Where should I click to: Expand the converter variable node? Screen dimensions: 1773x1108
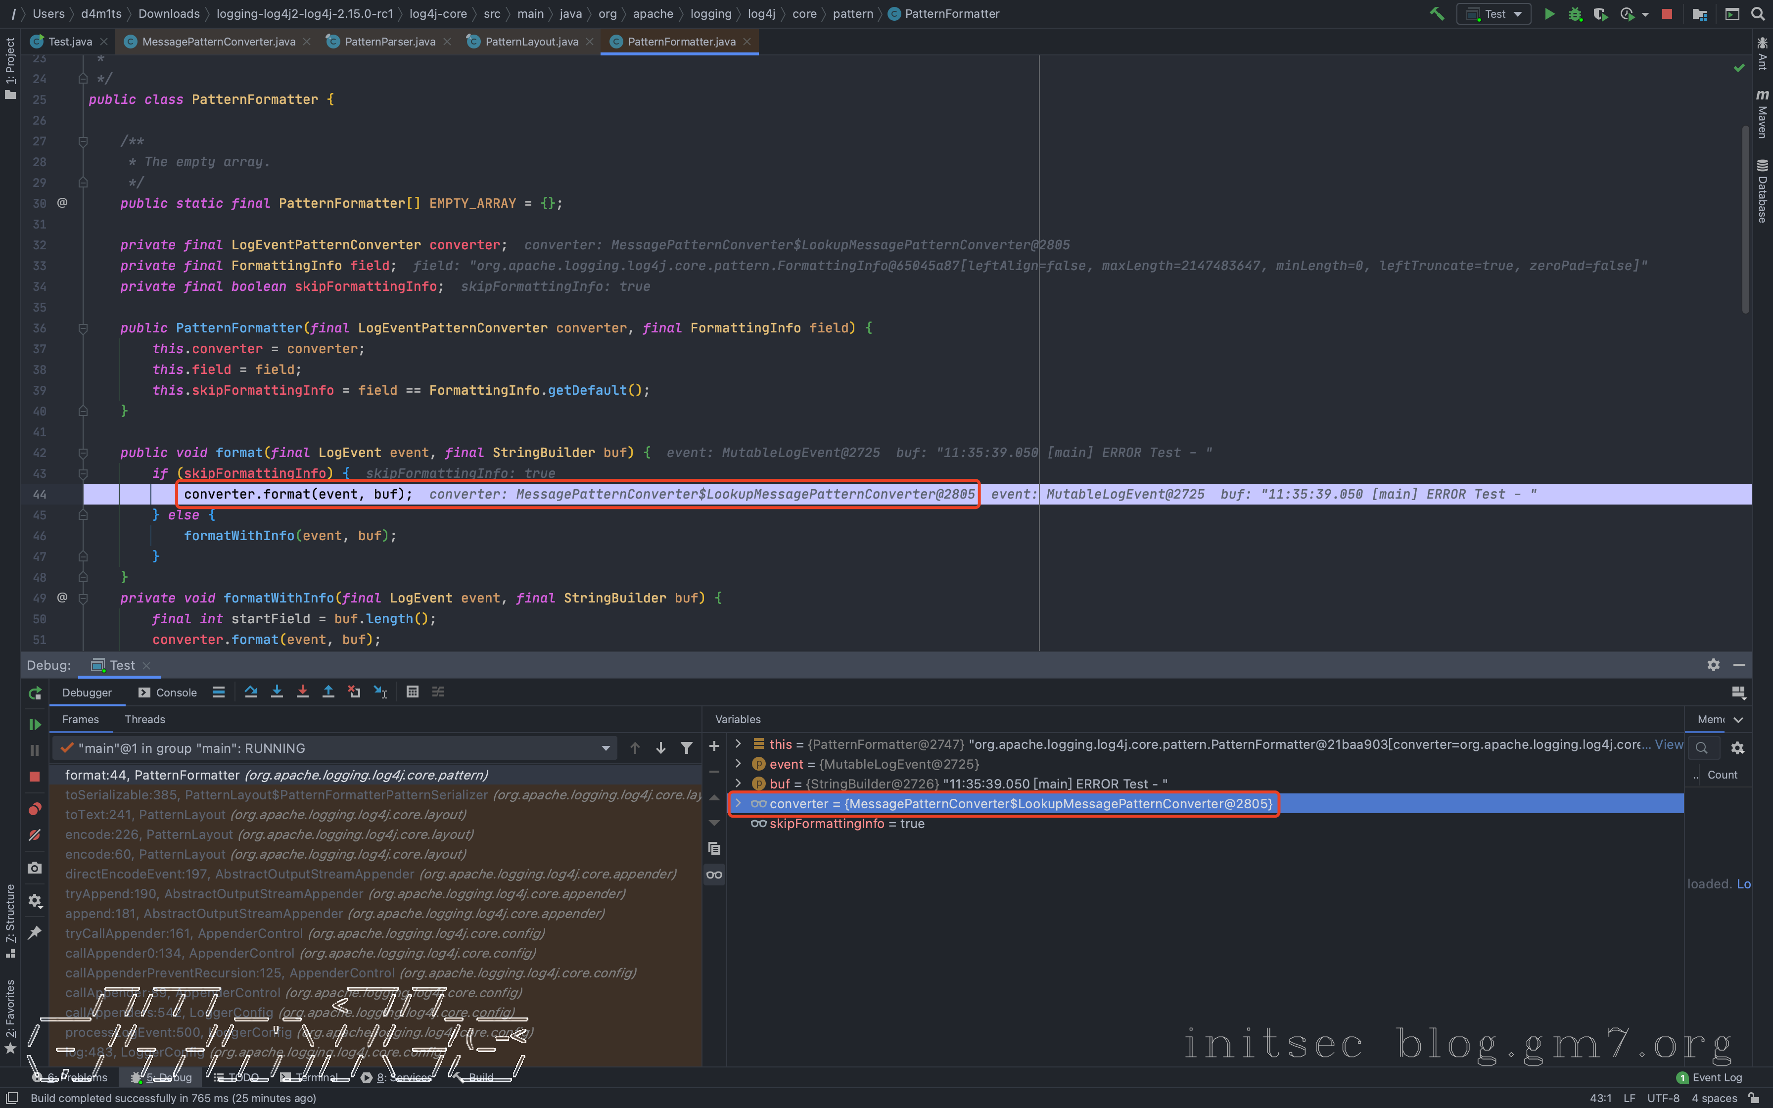coord(738,804)
